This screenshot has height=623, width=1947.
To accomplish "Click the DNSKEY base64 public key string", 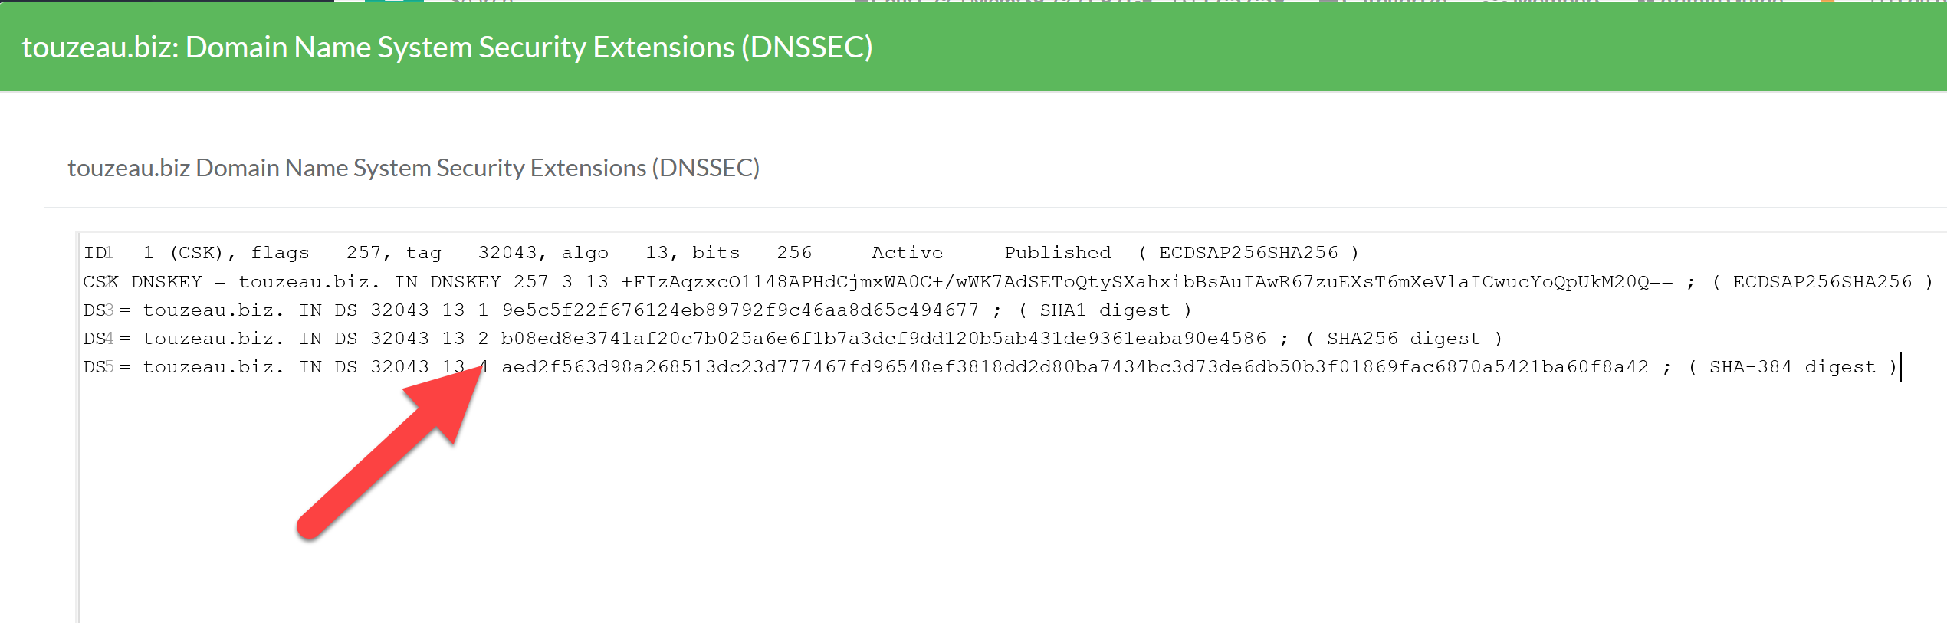I will tap(1147, 282).
